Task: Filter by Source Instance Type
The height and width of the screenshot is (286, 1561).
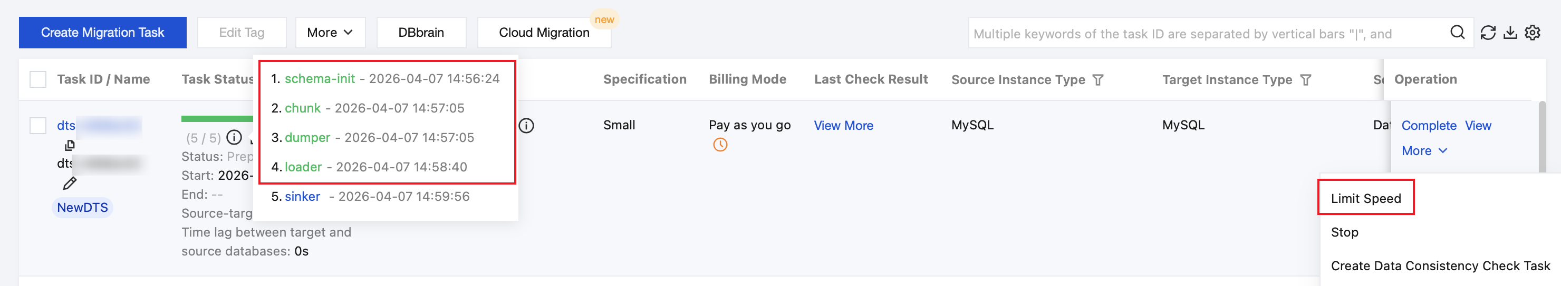Action: point(1097,80)
